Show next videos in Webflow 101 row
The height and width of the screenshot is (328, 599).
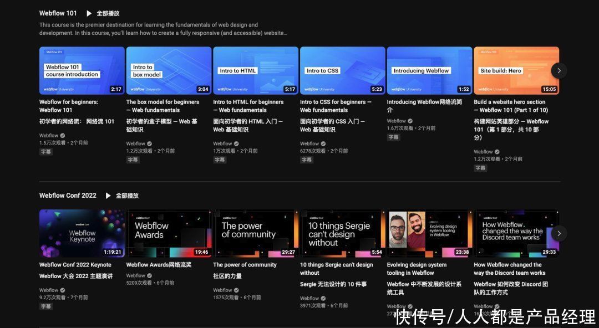pyautogui.click(x=559, y=70)
